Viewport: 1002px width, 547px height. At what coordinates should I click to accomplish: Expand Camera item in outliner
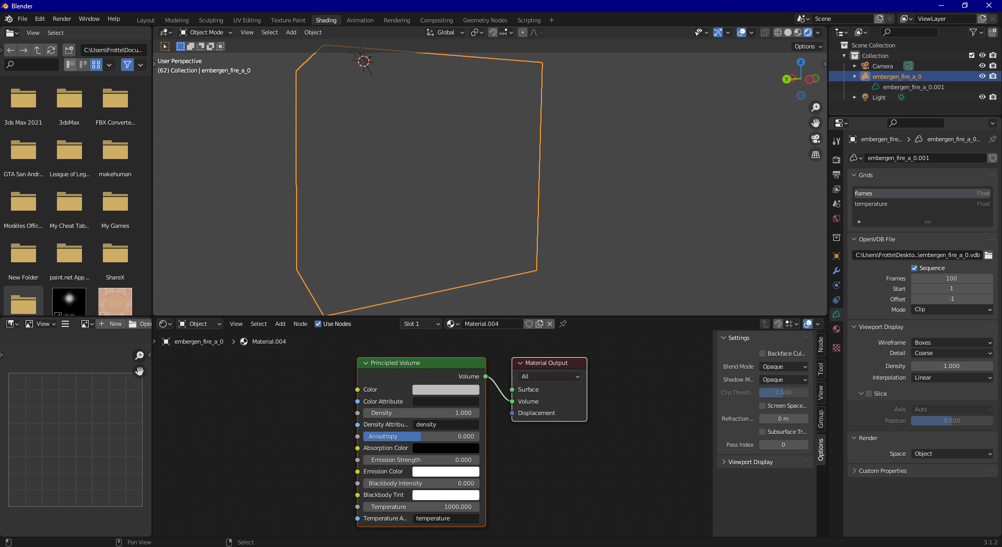point(855,66)
